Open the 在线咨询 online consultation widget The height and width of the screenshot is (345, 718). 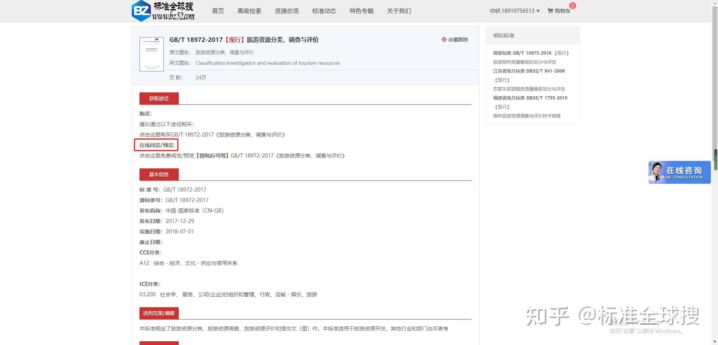(x=679, y=172)
